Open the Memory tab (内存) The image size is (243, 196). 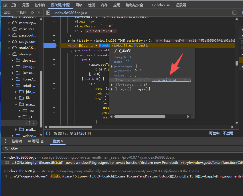[x=104, y=5]
